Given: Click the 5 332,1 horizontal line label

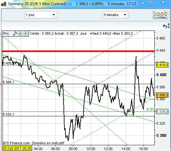Looking at the screenshot, I should (9, 114).
